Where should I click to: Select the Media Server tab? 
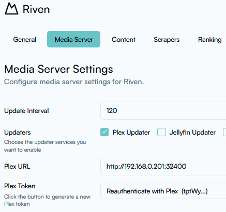(x=74, y=39)
